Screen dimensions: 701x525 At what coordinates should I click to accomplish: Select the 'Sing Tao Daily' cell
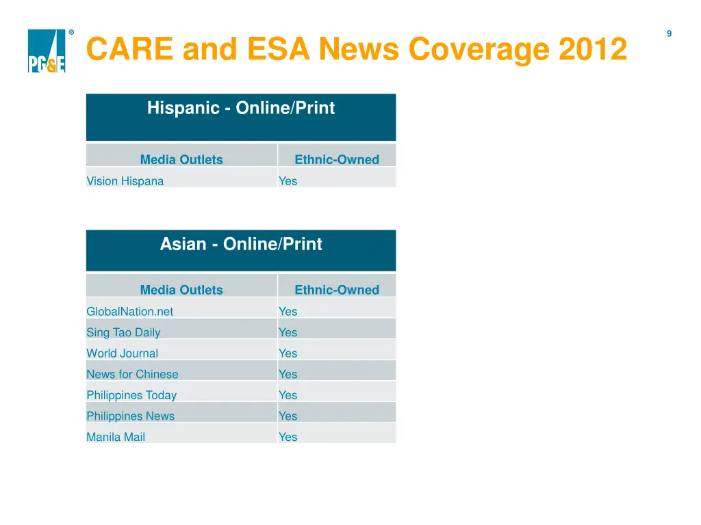(181, 329)
